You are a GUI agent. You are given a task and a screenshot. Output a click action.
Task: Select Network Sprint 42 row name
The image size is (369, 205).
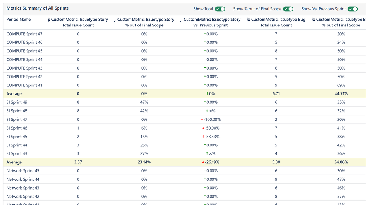(x=23, y=197)
